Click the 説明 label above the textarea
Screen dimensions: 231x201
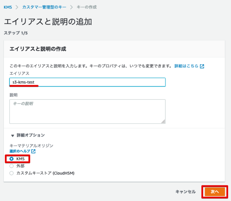(14, 95)
